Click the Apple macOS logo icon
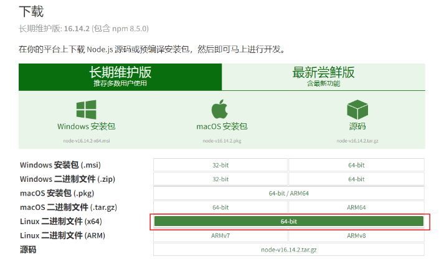This screenshot has width=444, height=269. [x=220, y=109]
